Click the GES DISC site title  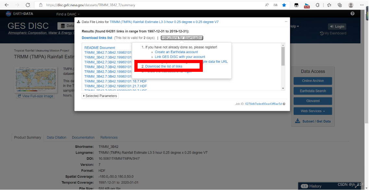tap(28, 26)
